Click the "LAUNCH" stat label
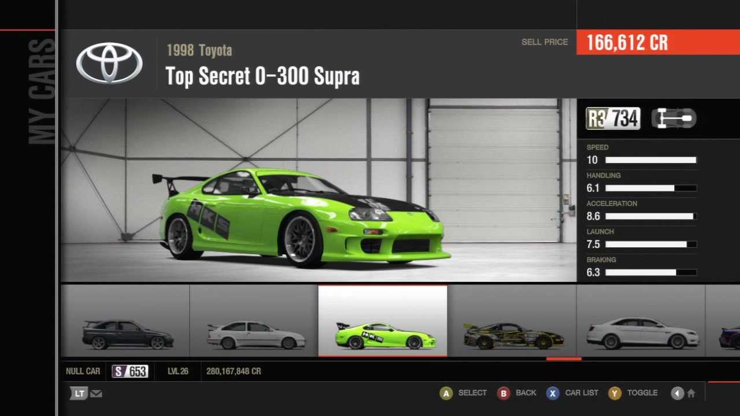The image size is (740, 416). (x=600, y=232)
